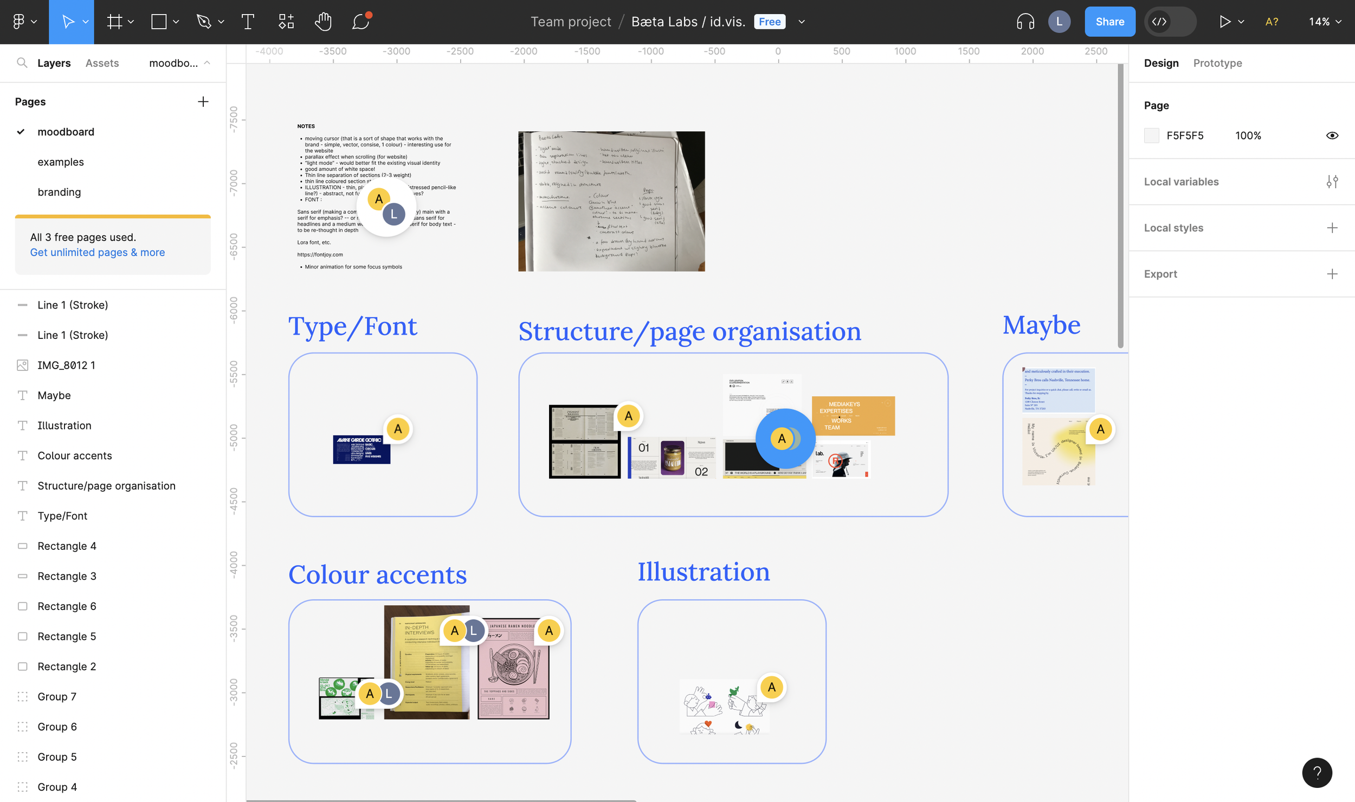The image size is (1355, 802).
Task: Click the pink ramen poster image
Action: click(513, 668)
